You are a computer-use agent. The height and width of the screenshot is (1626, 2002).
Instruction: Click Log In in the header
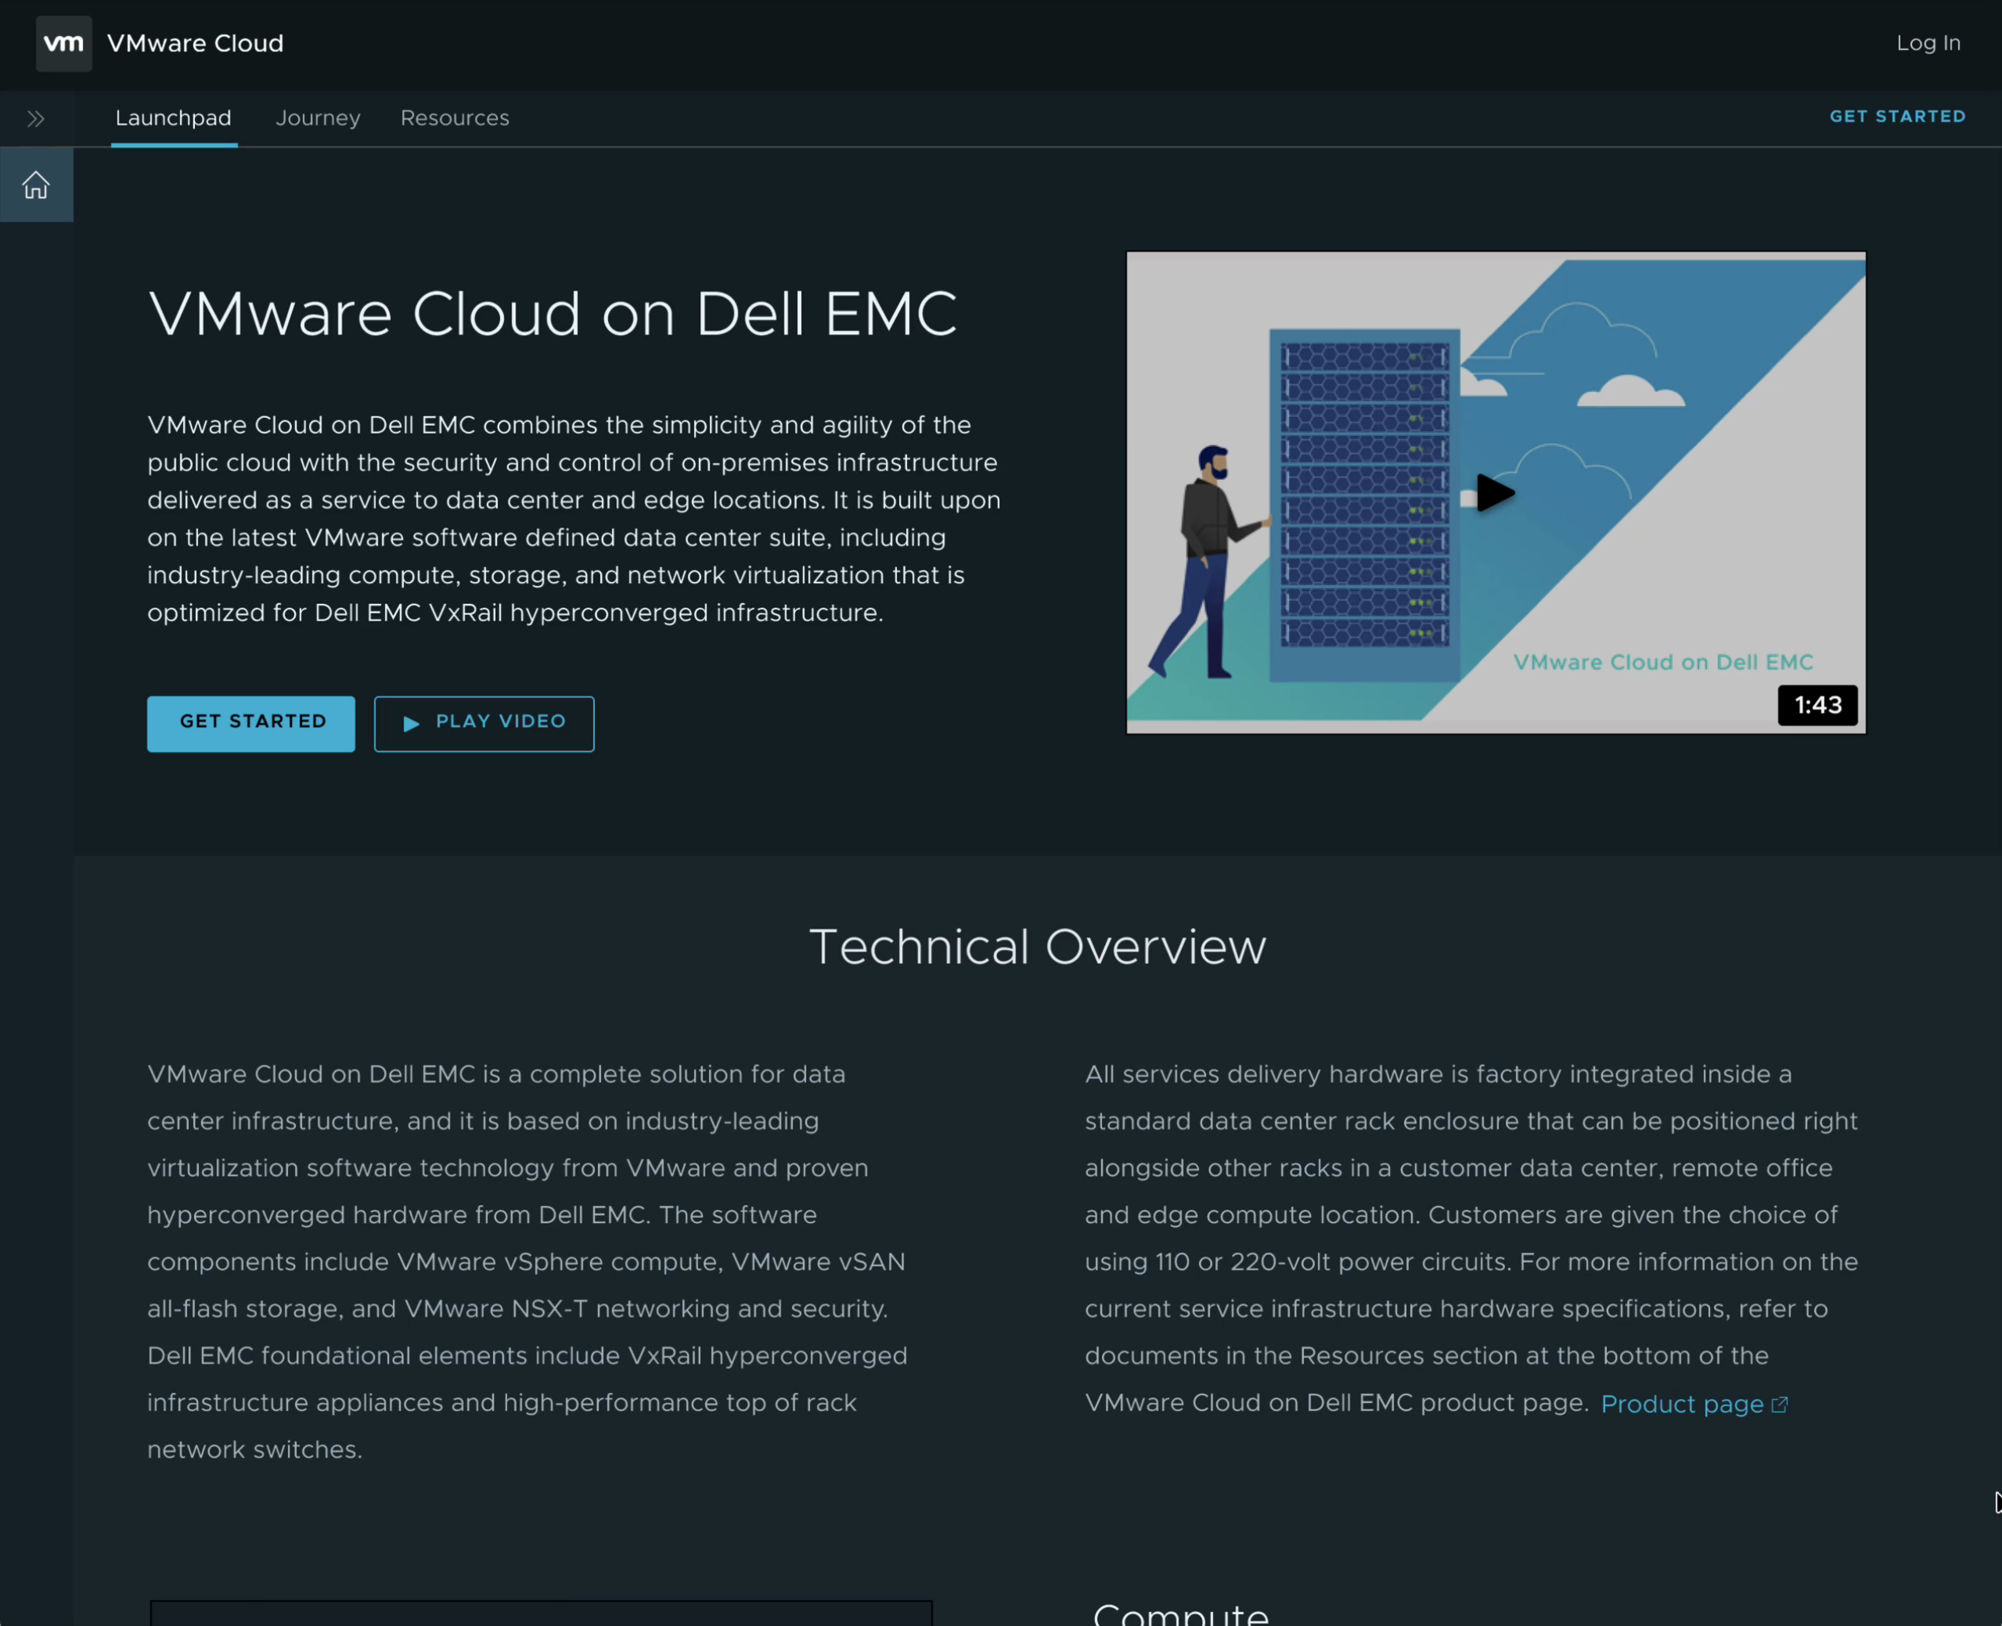(x=1928, y=43)
